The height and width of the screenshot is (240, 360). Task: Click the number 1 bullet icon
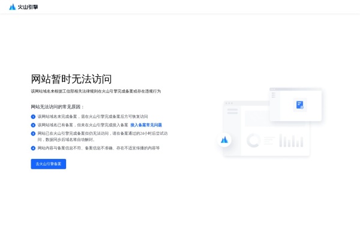pos(33,116)
